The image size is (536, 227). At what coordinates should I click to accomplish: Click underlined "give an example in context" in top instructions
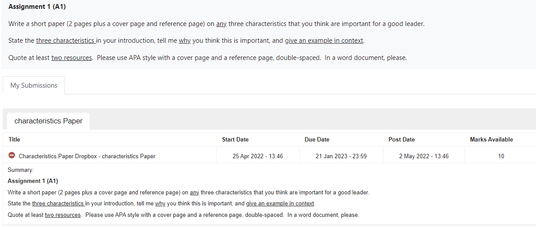(x=324, y=41)
